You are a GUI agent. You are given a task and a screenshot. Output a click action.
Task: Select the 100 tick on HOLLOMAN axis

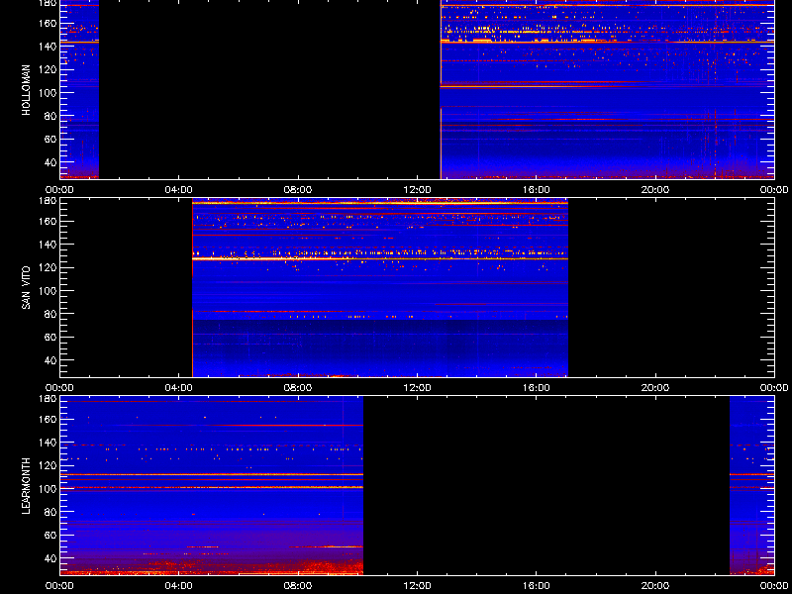pos(48,92)
